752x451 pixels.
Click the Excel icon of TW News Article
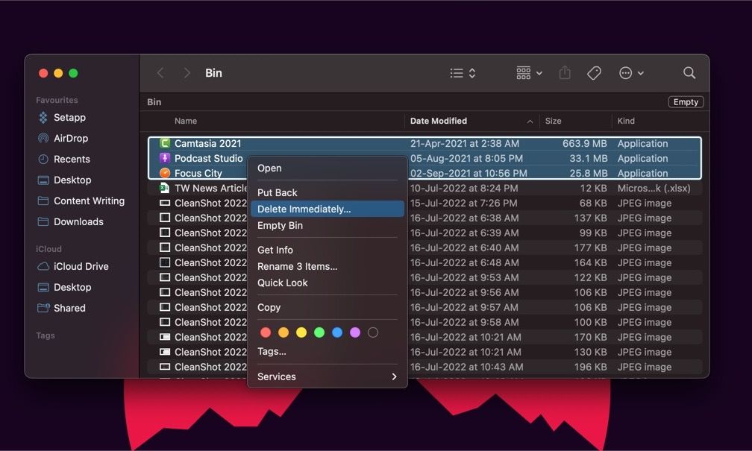point(164,188)
